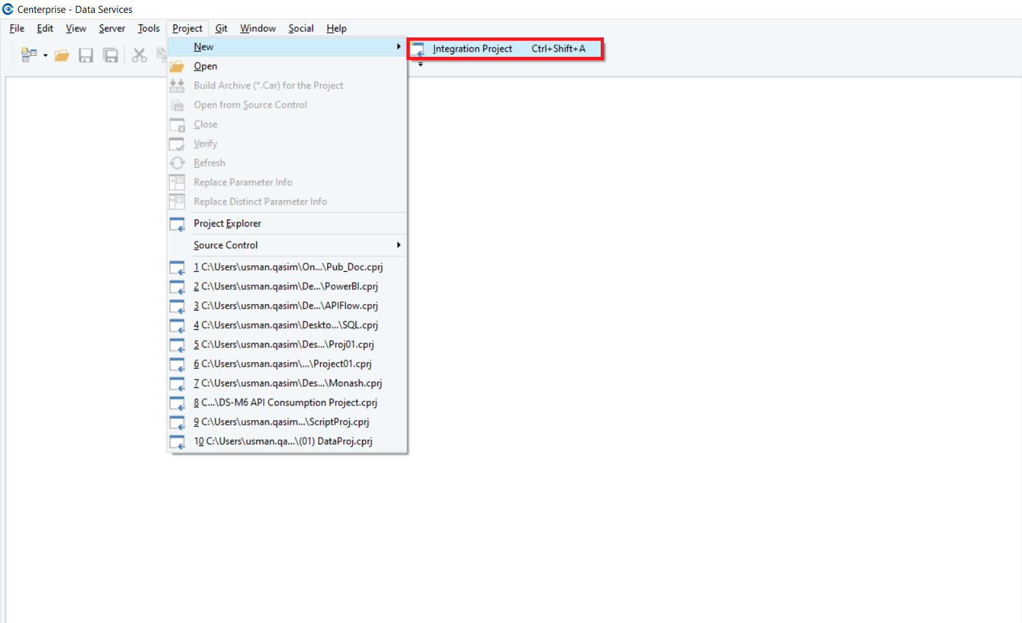Viewport: 1022px width, 623px height.
Task: Click the Cut scissors toolbar icon
Action: click(139, 56)
